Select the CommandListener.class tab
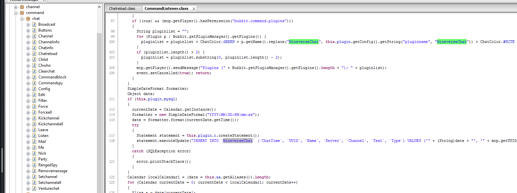 (166, 8)
